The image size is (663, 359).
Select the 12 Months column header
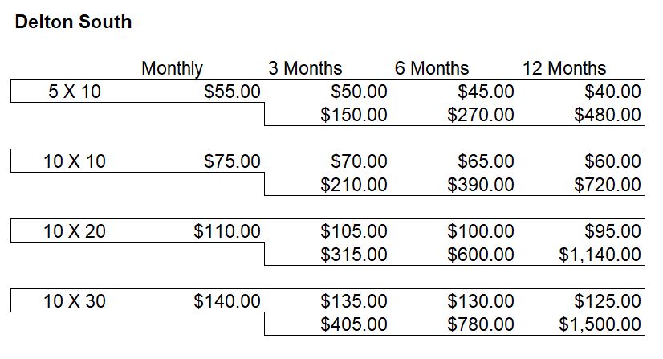click(564, 68)
